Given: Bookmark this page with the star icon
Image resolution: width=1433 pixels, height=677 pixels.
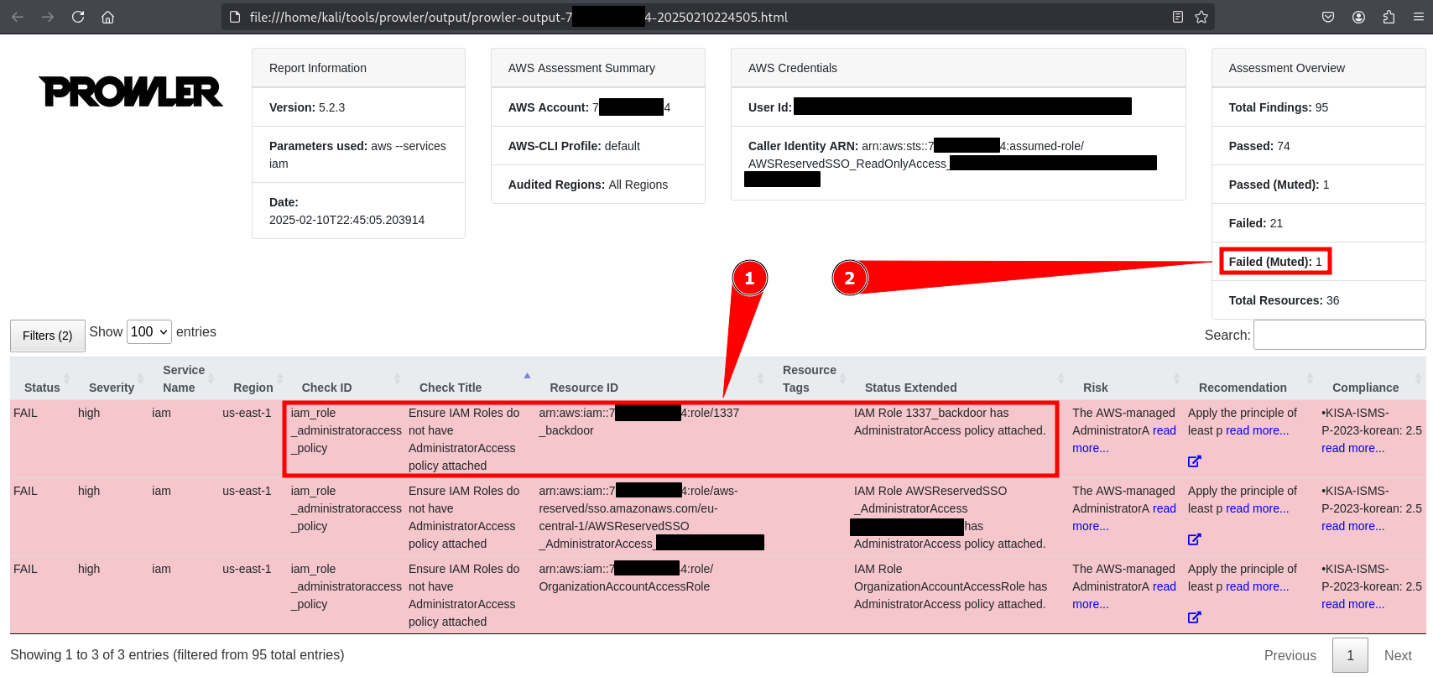Looking at the screenshot, I should pyautogui.click(x=1201, y=17).
